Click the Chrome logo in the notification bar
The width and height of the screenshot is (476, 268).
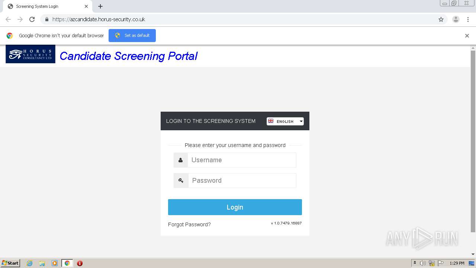click(10, 36)
